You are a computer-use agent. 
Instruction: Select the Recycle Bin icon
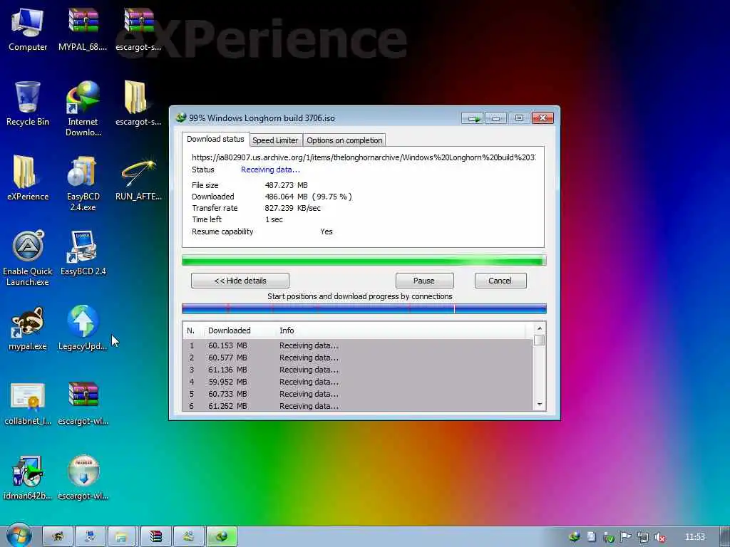click(28, 103)
